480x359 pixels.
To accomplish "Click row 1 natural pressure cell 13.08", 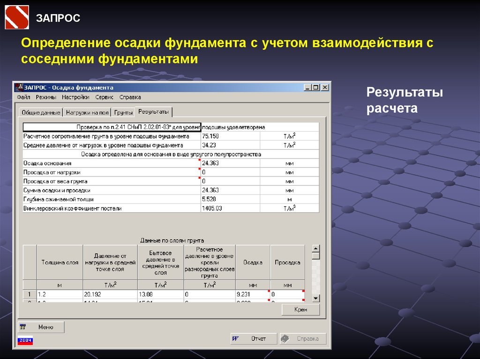I will [x=161, y=294].
